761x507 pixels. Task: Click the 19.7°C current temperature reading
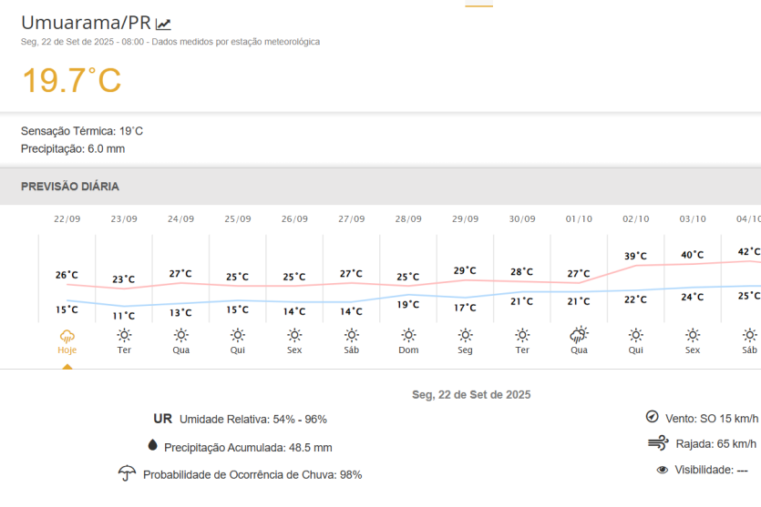click(71, 81)
